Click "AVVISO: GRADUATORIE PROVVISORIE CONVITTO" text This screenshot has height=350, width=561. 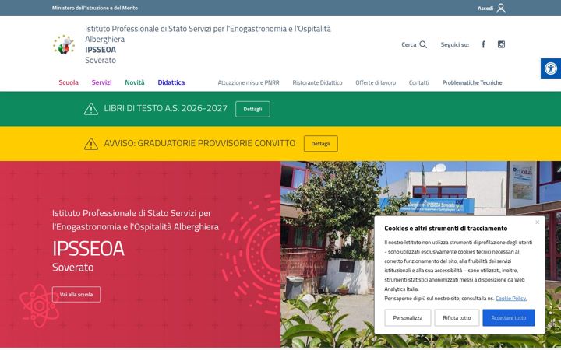[x=199, y=143]
